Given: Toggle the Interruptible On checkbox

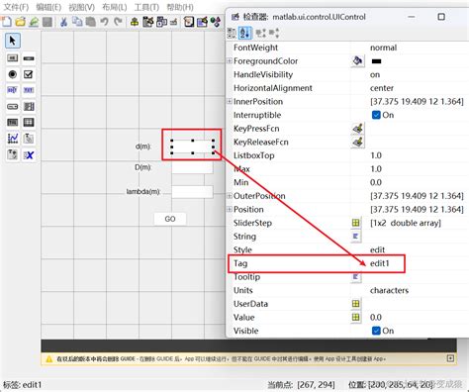Looking at the screenshot, I should pos(376,115).
